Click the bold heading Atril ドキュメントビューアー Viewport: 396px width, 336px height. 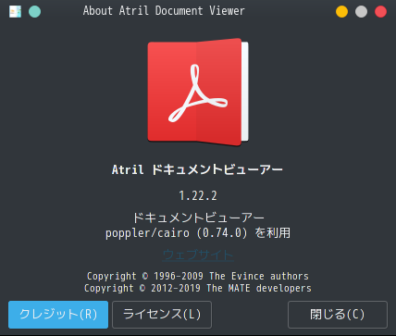[197, 169]
